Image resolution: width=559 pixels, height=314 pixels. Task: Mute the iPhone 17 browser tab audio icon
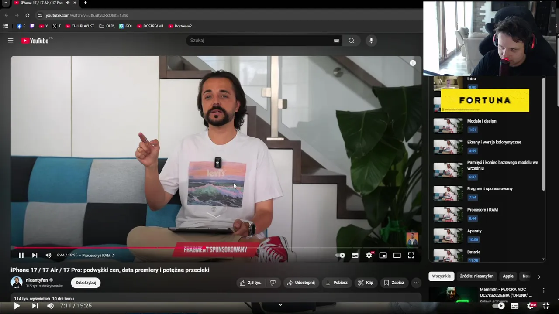(x=68, y=3)
